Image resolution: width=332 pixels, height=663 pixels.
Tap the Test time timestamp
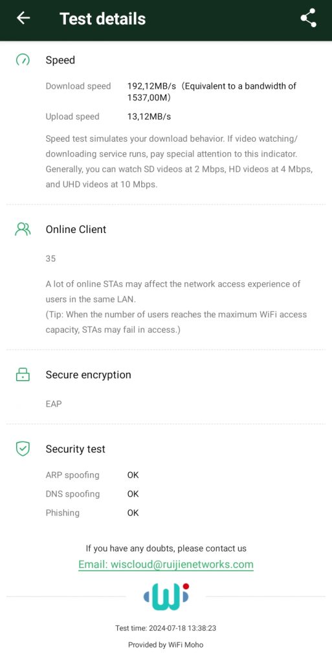[166, 628]
